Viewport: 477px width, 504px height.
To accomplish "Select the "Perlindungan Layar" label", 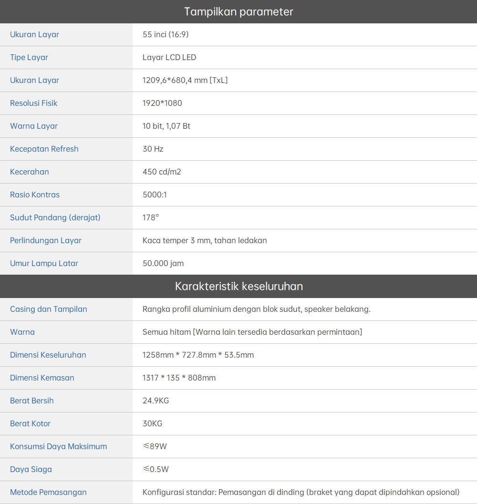I will [46, 240].
